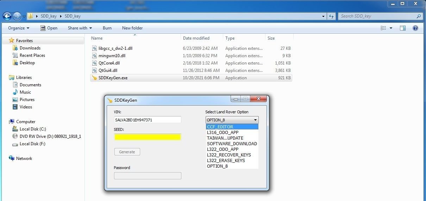Open the Music library

(x=25, y=92)
